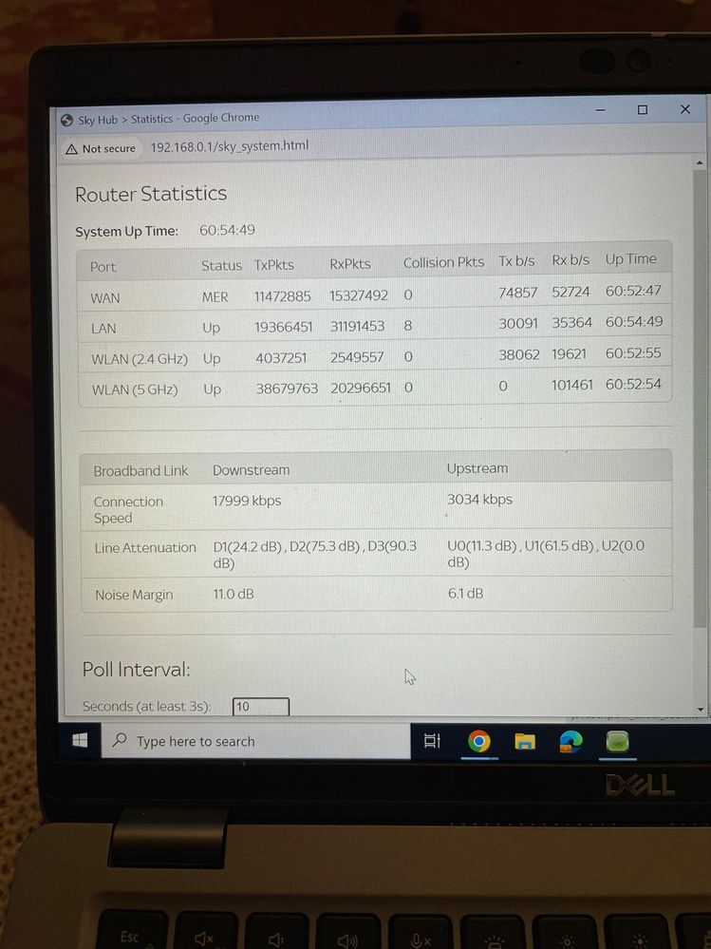
Task: Click the Sky Hub window title globe icon
Action: pyautogui.click(x=66, y=120)
